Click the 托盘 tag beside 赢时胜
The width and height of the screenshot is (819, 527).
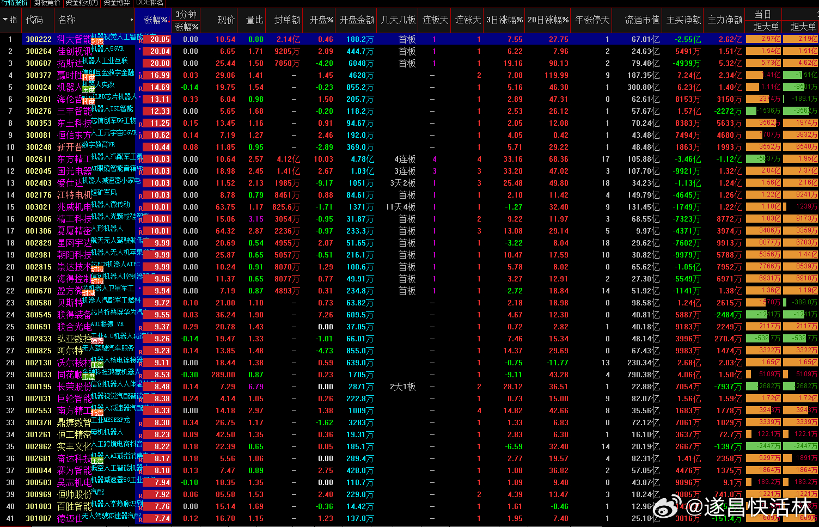pos(88,78)
